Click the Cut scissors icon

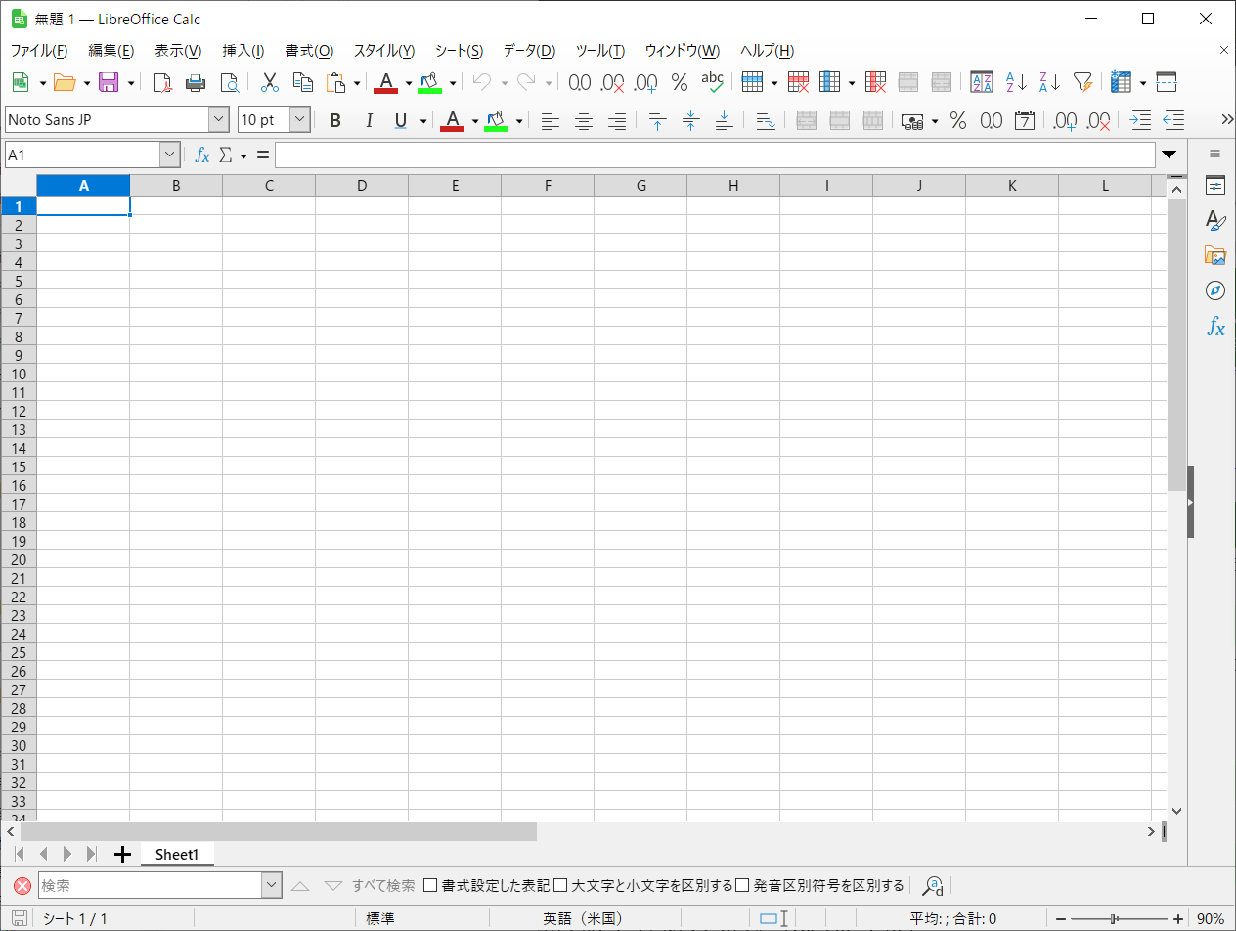tap(270, 83)
